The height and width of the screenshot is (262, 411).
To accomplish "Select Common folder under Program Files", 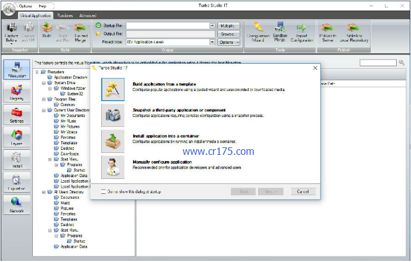I will point(68,105).
